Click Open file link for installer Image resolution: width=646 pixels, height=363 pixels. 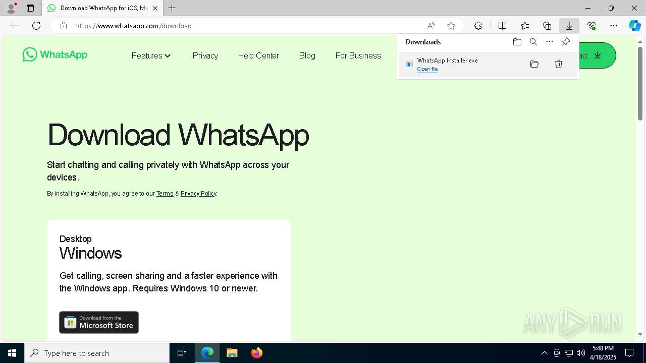coord(427,69)
